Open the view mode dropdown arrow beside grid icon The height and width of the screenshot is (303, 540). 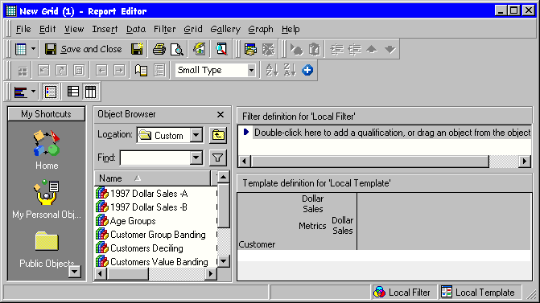(33, 49)
